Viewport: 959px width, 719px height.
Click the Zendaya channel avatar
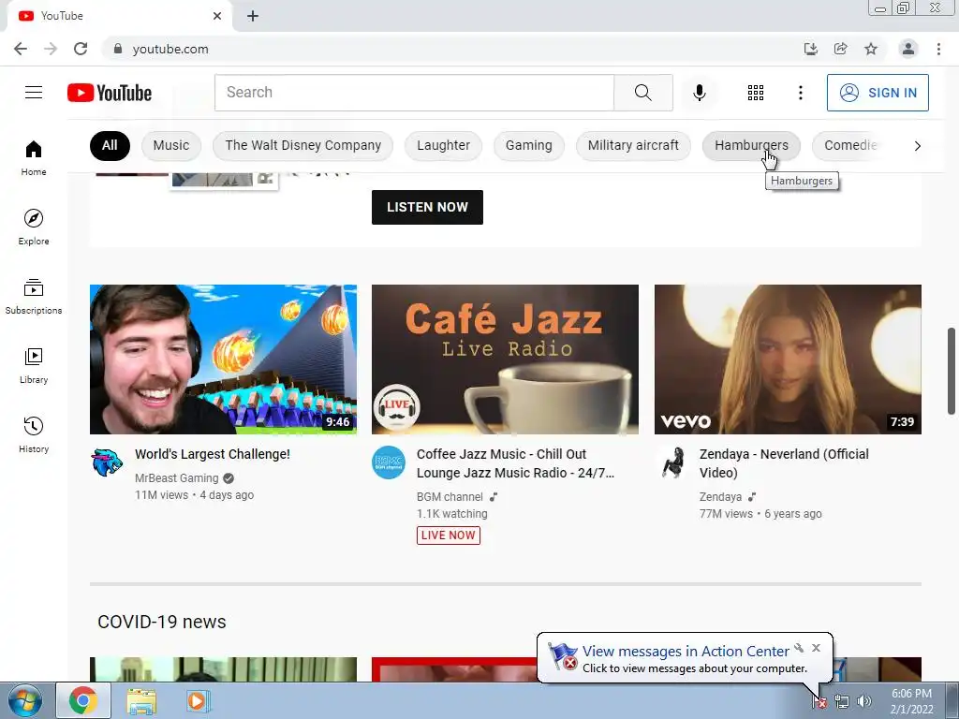coord(672,462)
